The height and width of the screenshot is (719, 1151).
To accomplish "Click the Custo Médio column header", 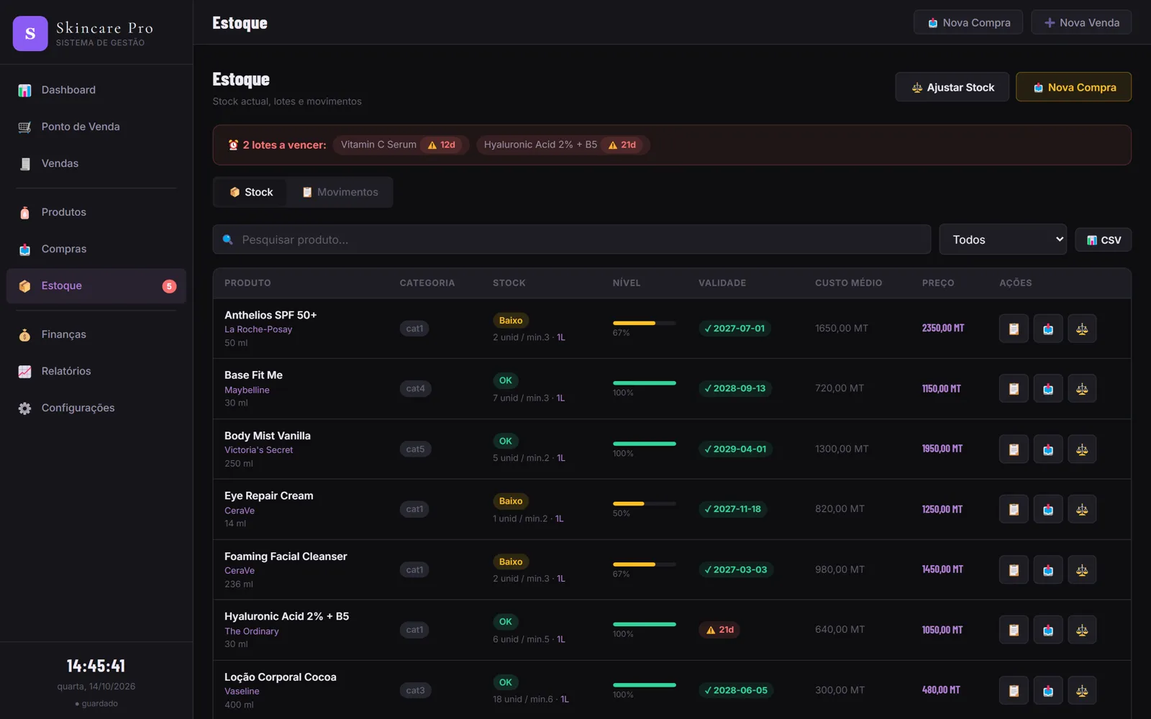I will click(x=848, y=283).
